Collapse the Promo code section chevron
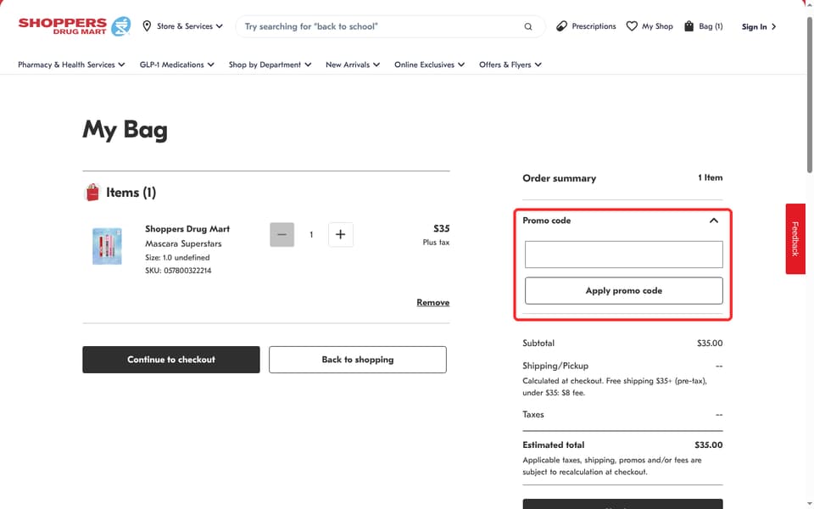The height and width of the screenshot is (509, 814). tap(714, 221)
